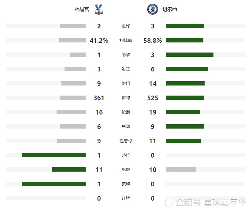Select the 水晶宫 team name

[x=82, y=9]
